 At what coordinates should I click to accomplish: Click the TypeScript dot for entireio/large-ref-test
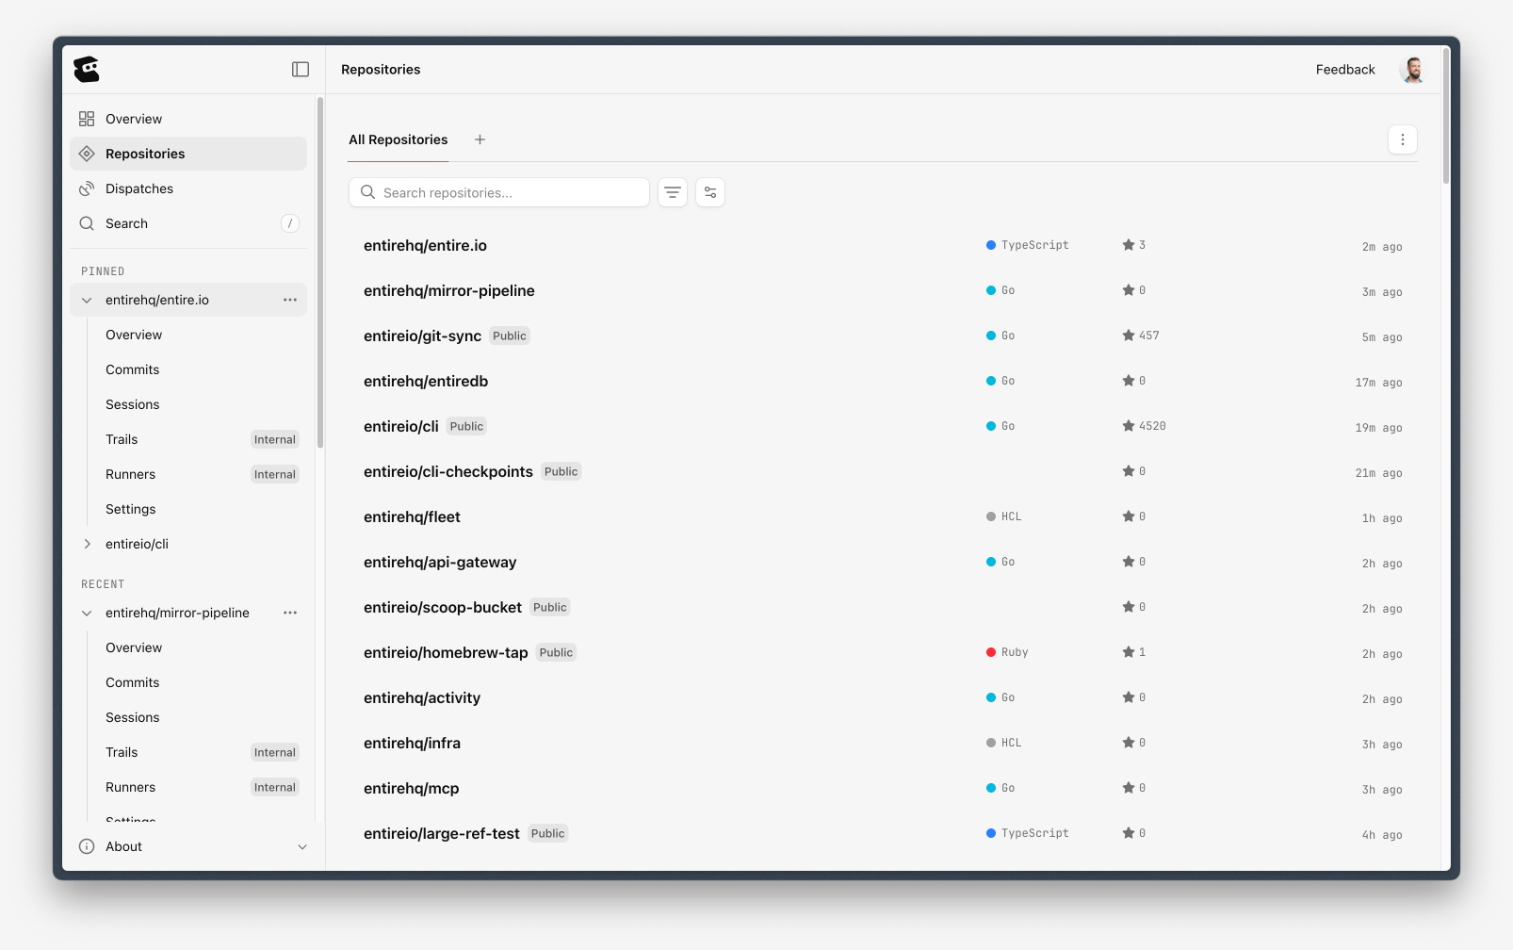991,833
